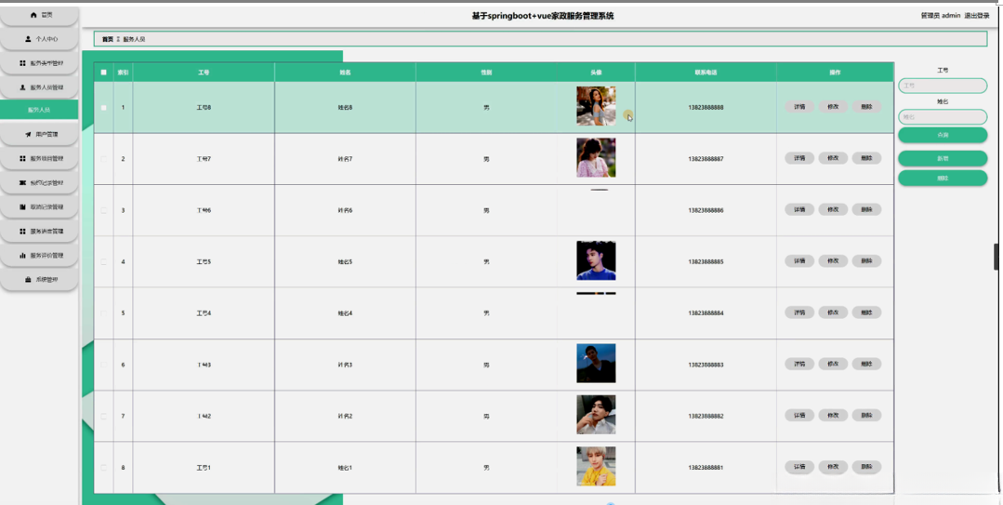Click the green 删除 batch delete button
This screenshot has height=505, width=1003.
coord(943,178)
